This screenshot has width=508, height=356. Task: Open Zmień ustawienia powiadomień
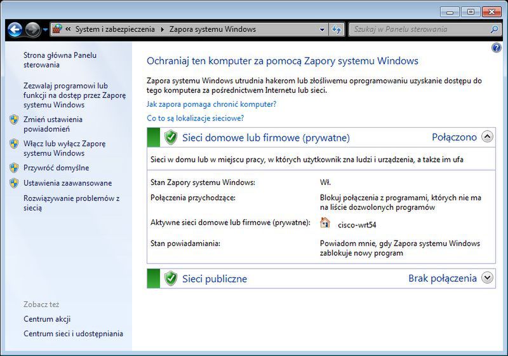click(53, 124)
